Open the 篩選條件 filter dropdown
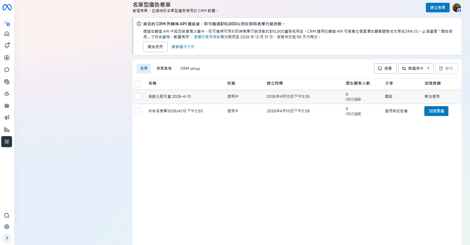The image size is (470, 245). tap(415, 69)
